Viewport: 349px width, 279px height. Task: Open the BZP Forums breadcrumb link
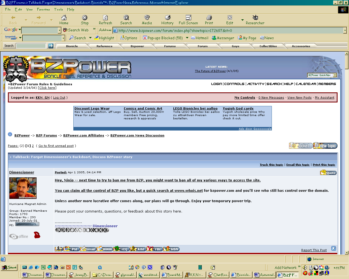(46, 135)
